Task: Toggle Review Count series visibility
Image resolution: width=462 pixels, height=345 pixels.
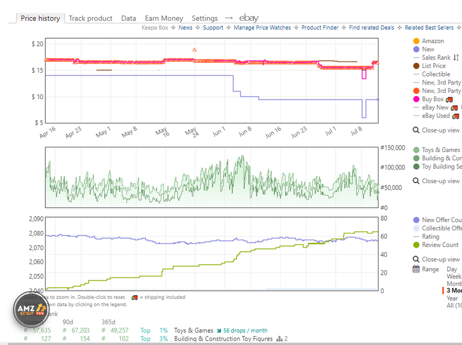Action: click(x=440, y=245)
